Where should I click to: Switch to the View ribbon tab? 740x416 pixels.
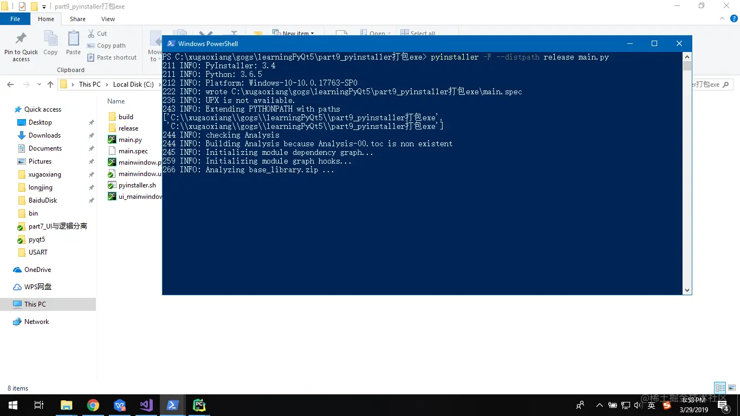[x=107, y=18]
